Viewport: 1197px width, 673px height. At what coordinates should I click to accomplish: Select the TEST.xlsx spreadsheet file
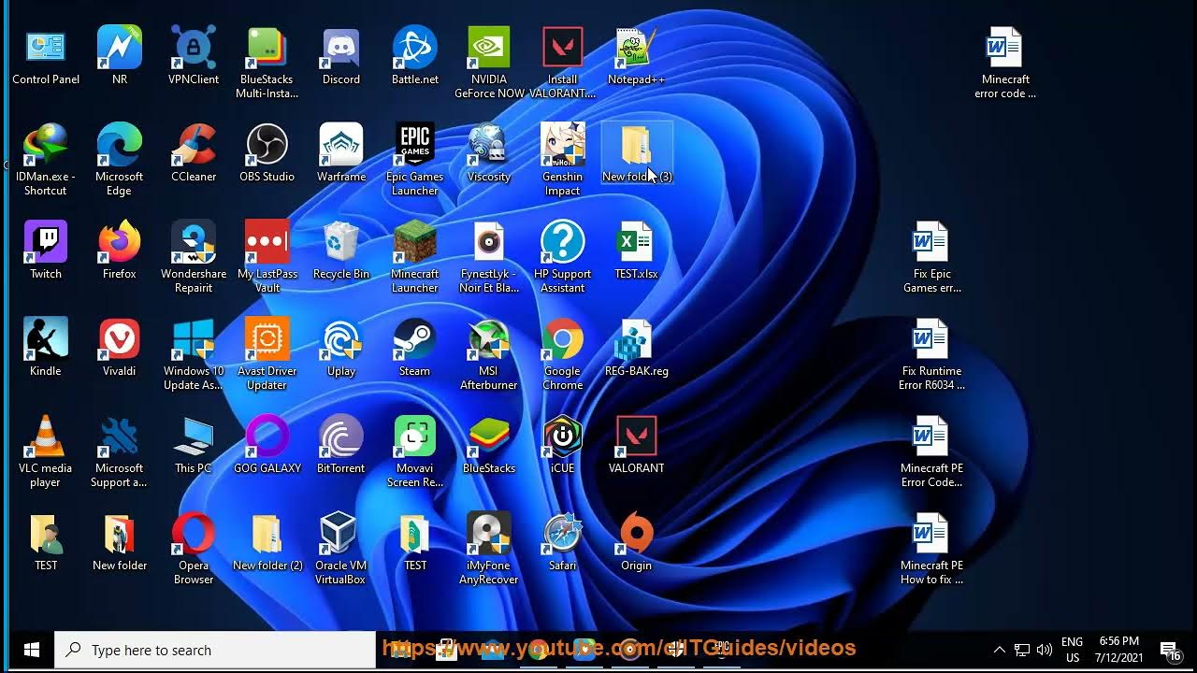(x=636, y=251)
